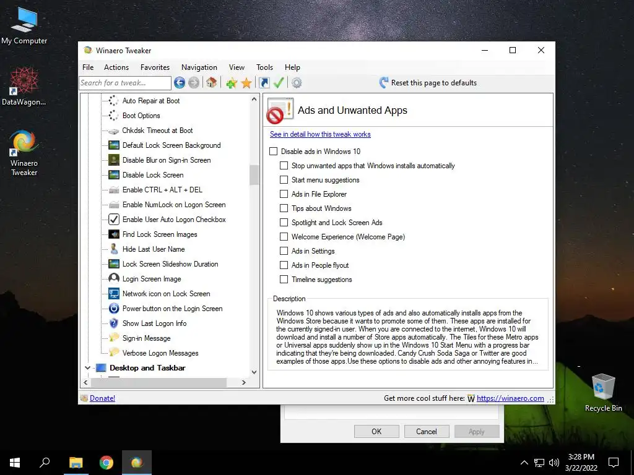Click Power button on the Login Screen icon
The width and height of the screenshot is (634, 475).
[x=114, y=309]
